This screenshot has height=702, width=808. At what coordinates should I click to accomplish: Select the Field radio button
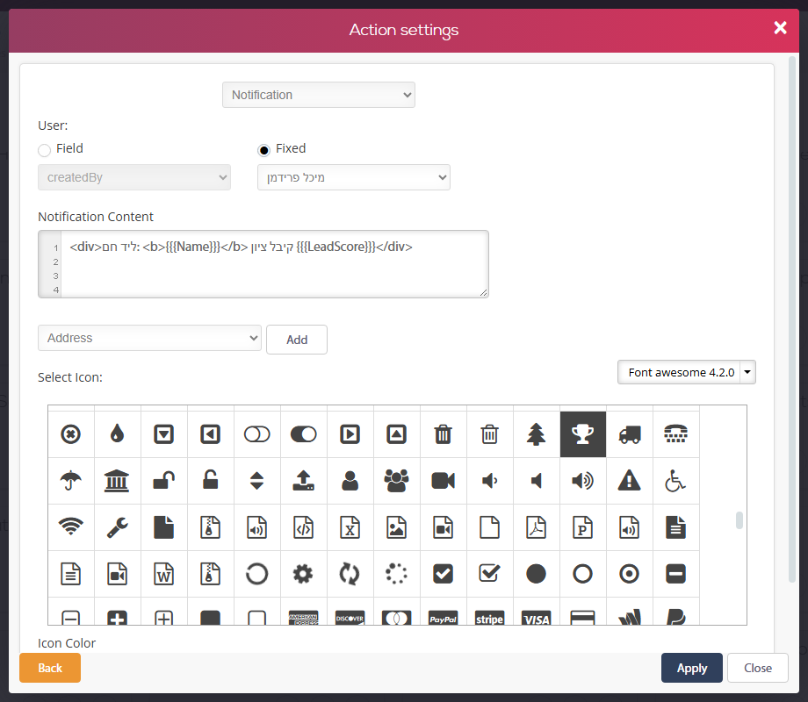click(x=44, y=150)
